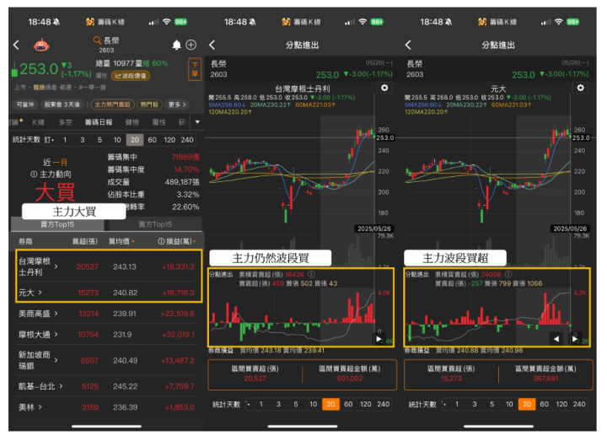Select 5 days on 籌碼日報 統計天數
Screen dimensions: 607x441
pos(99,140)
